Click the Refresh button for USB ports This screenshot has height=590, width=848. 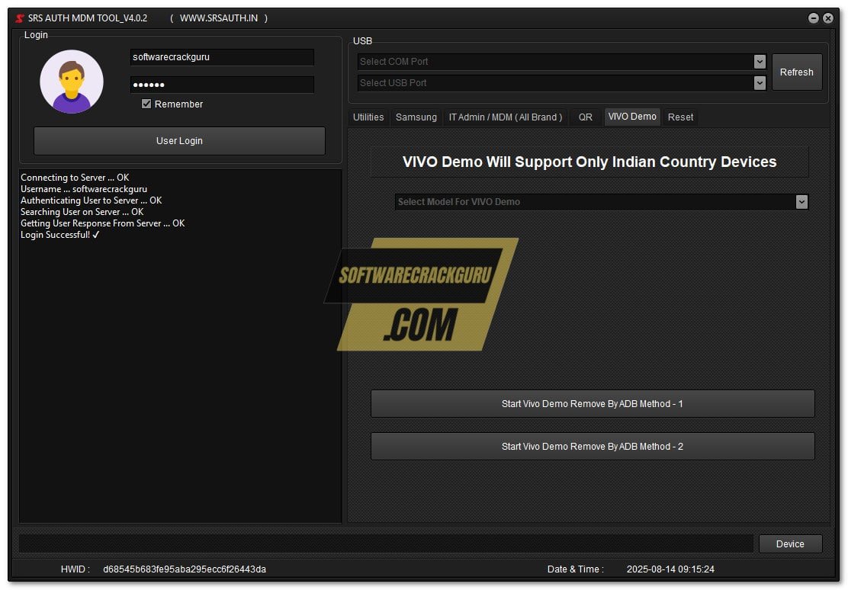click(796, 72)
